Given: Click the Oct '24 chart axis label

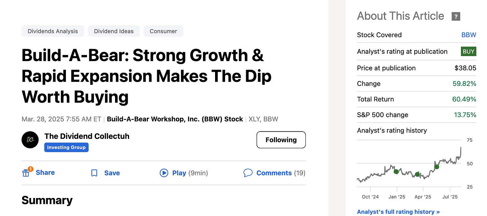Looking at the screenshot, I should click(x=370, y=197).
